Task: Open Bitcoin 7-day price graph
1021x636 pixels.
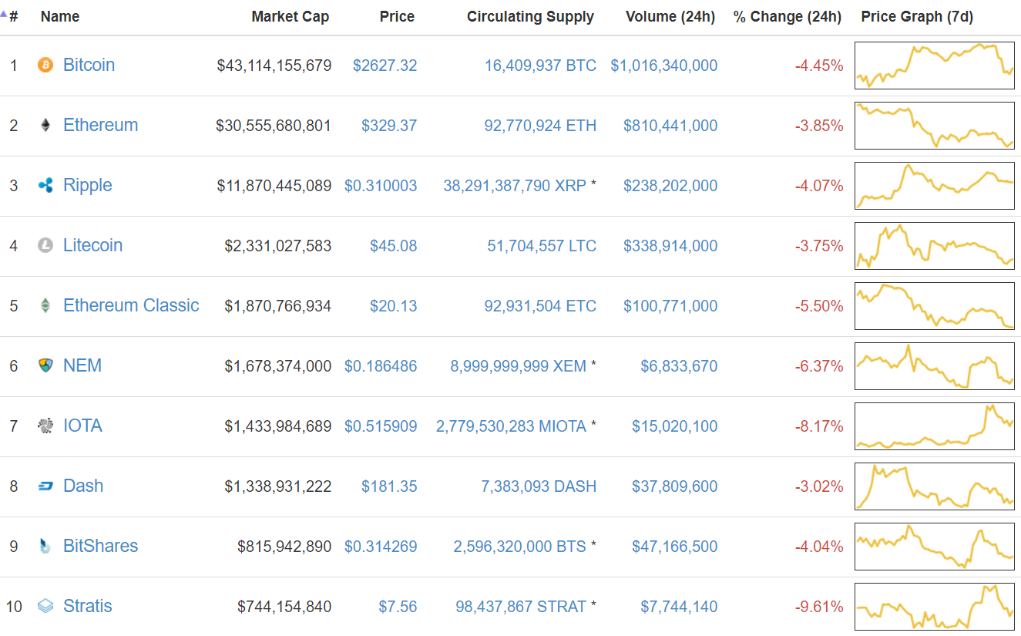Action: [x=934, y=66]
